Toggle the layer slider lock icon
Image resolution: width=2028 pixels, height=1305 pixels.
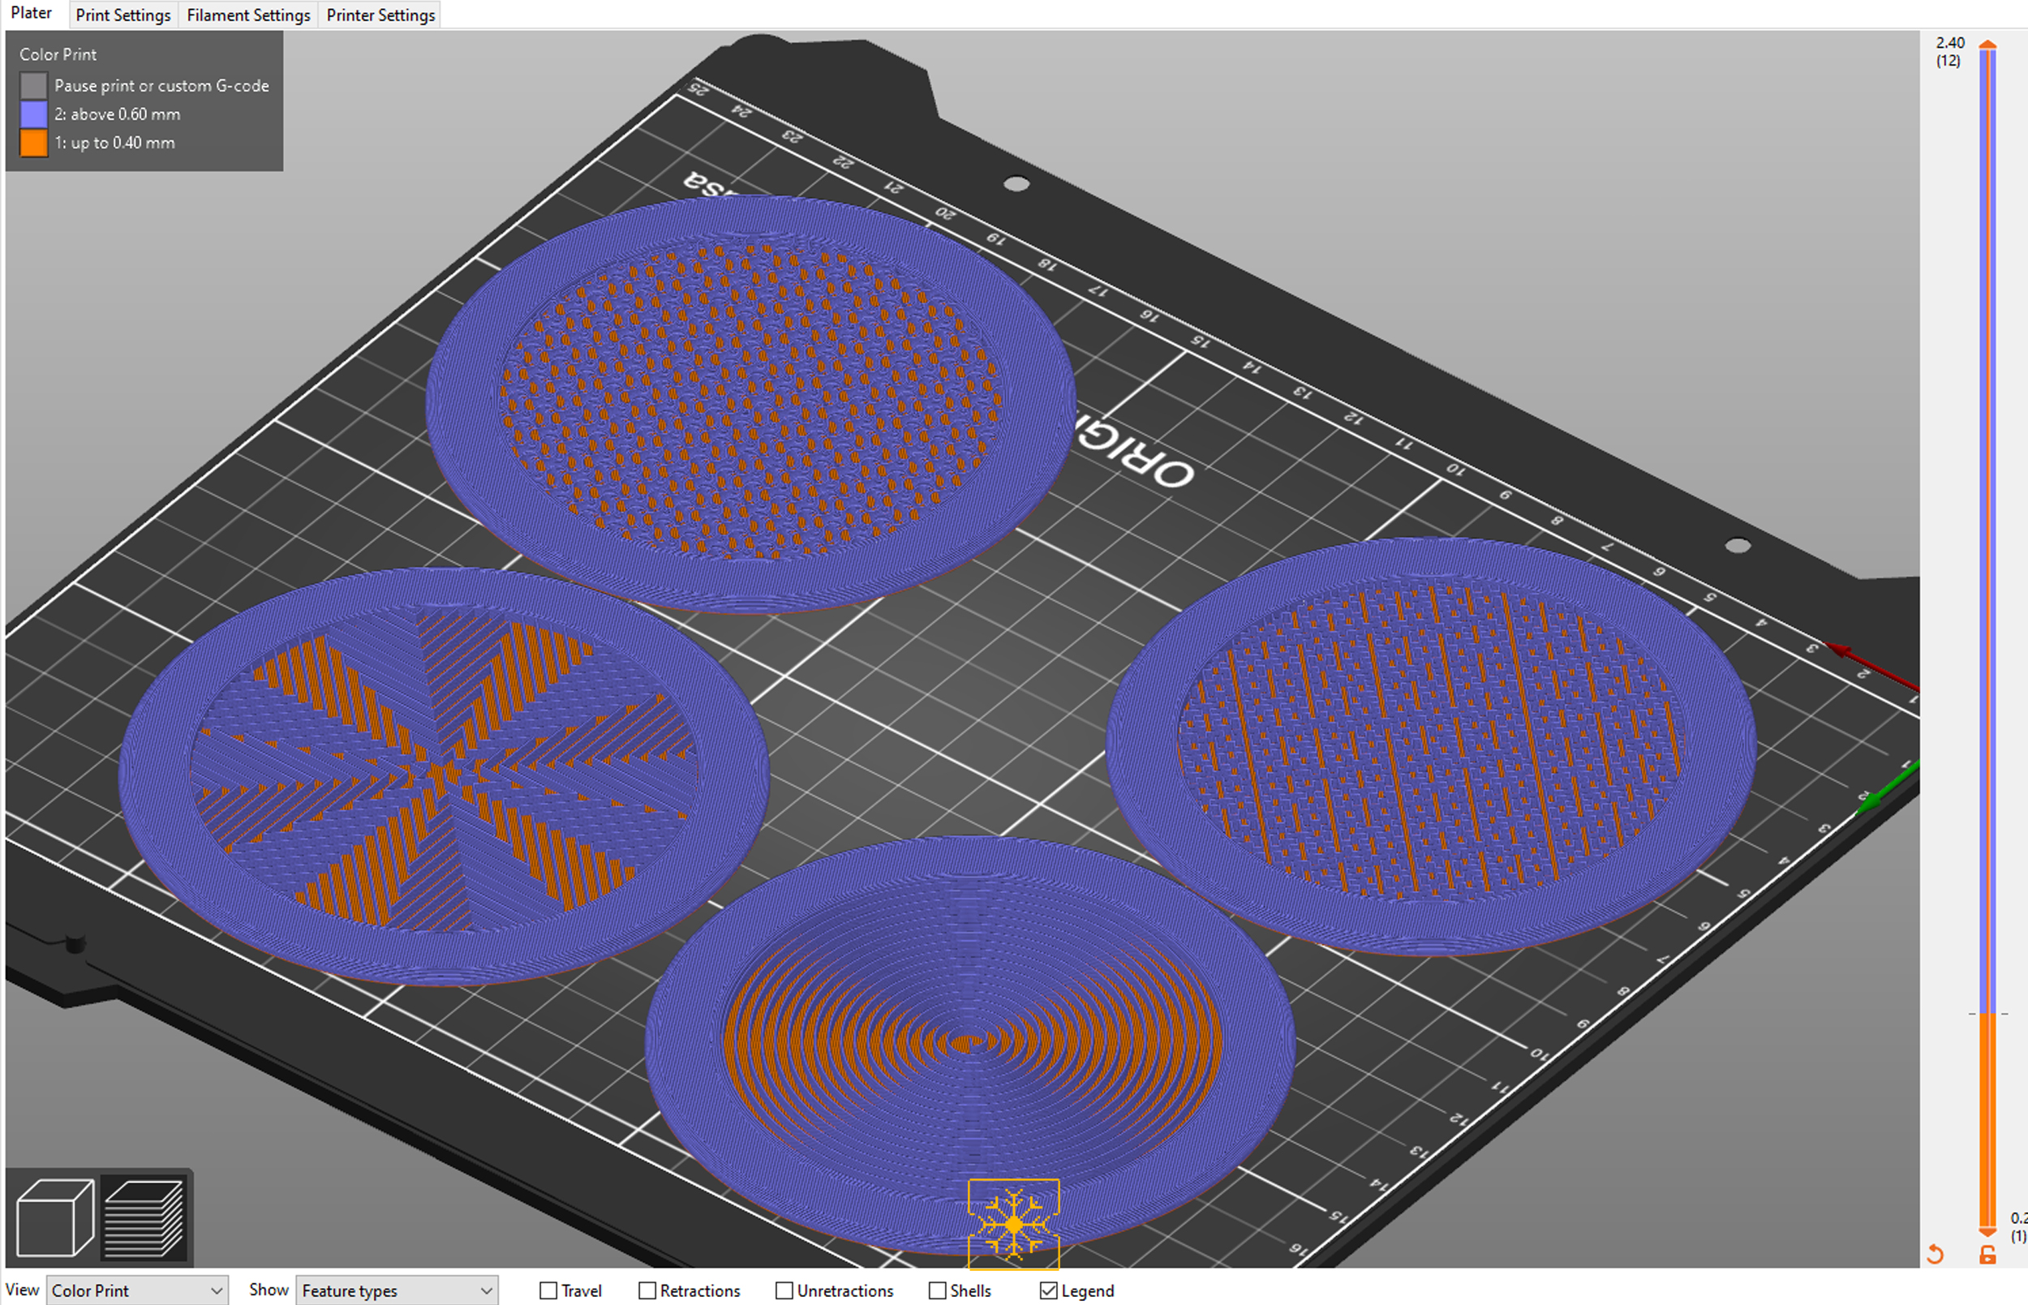1987,1254
